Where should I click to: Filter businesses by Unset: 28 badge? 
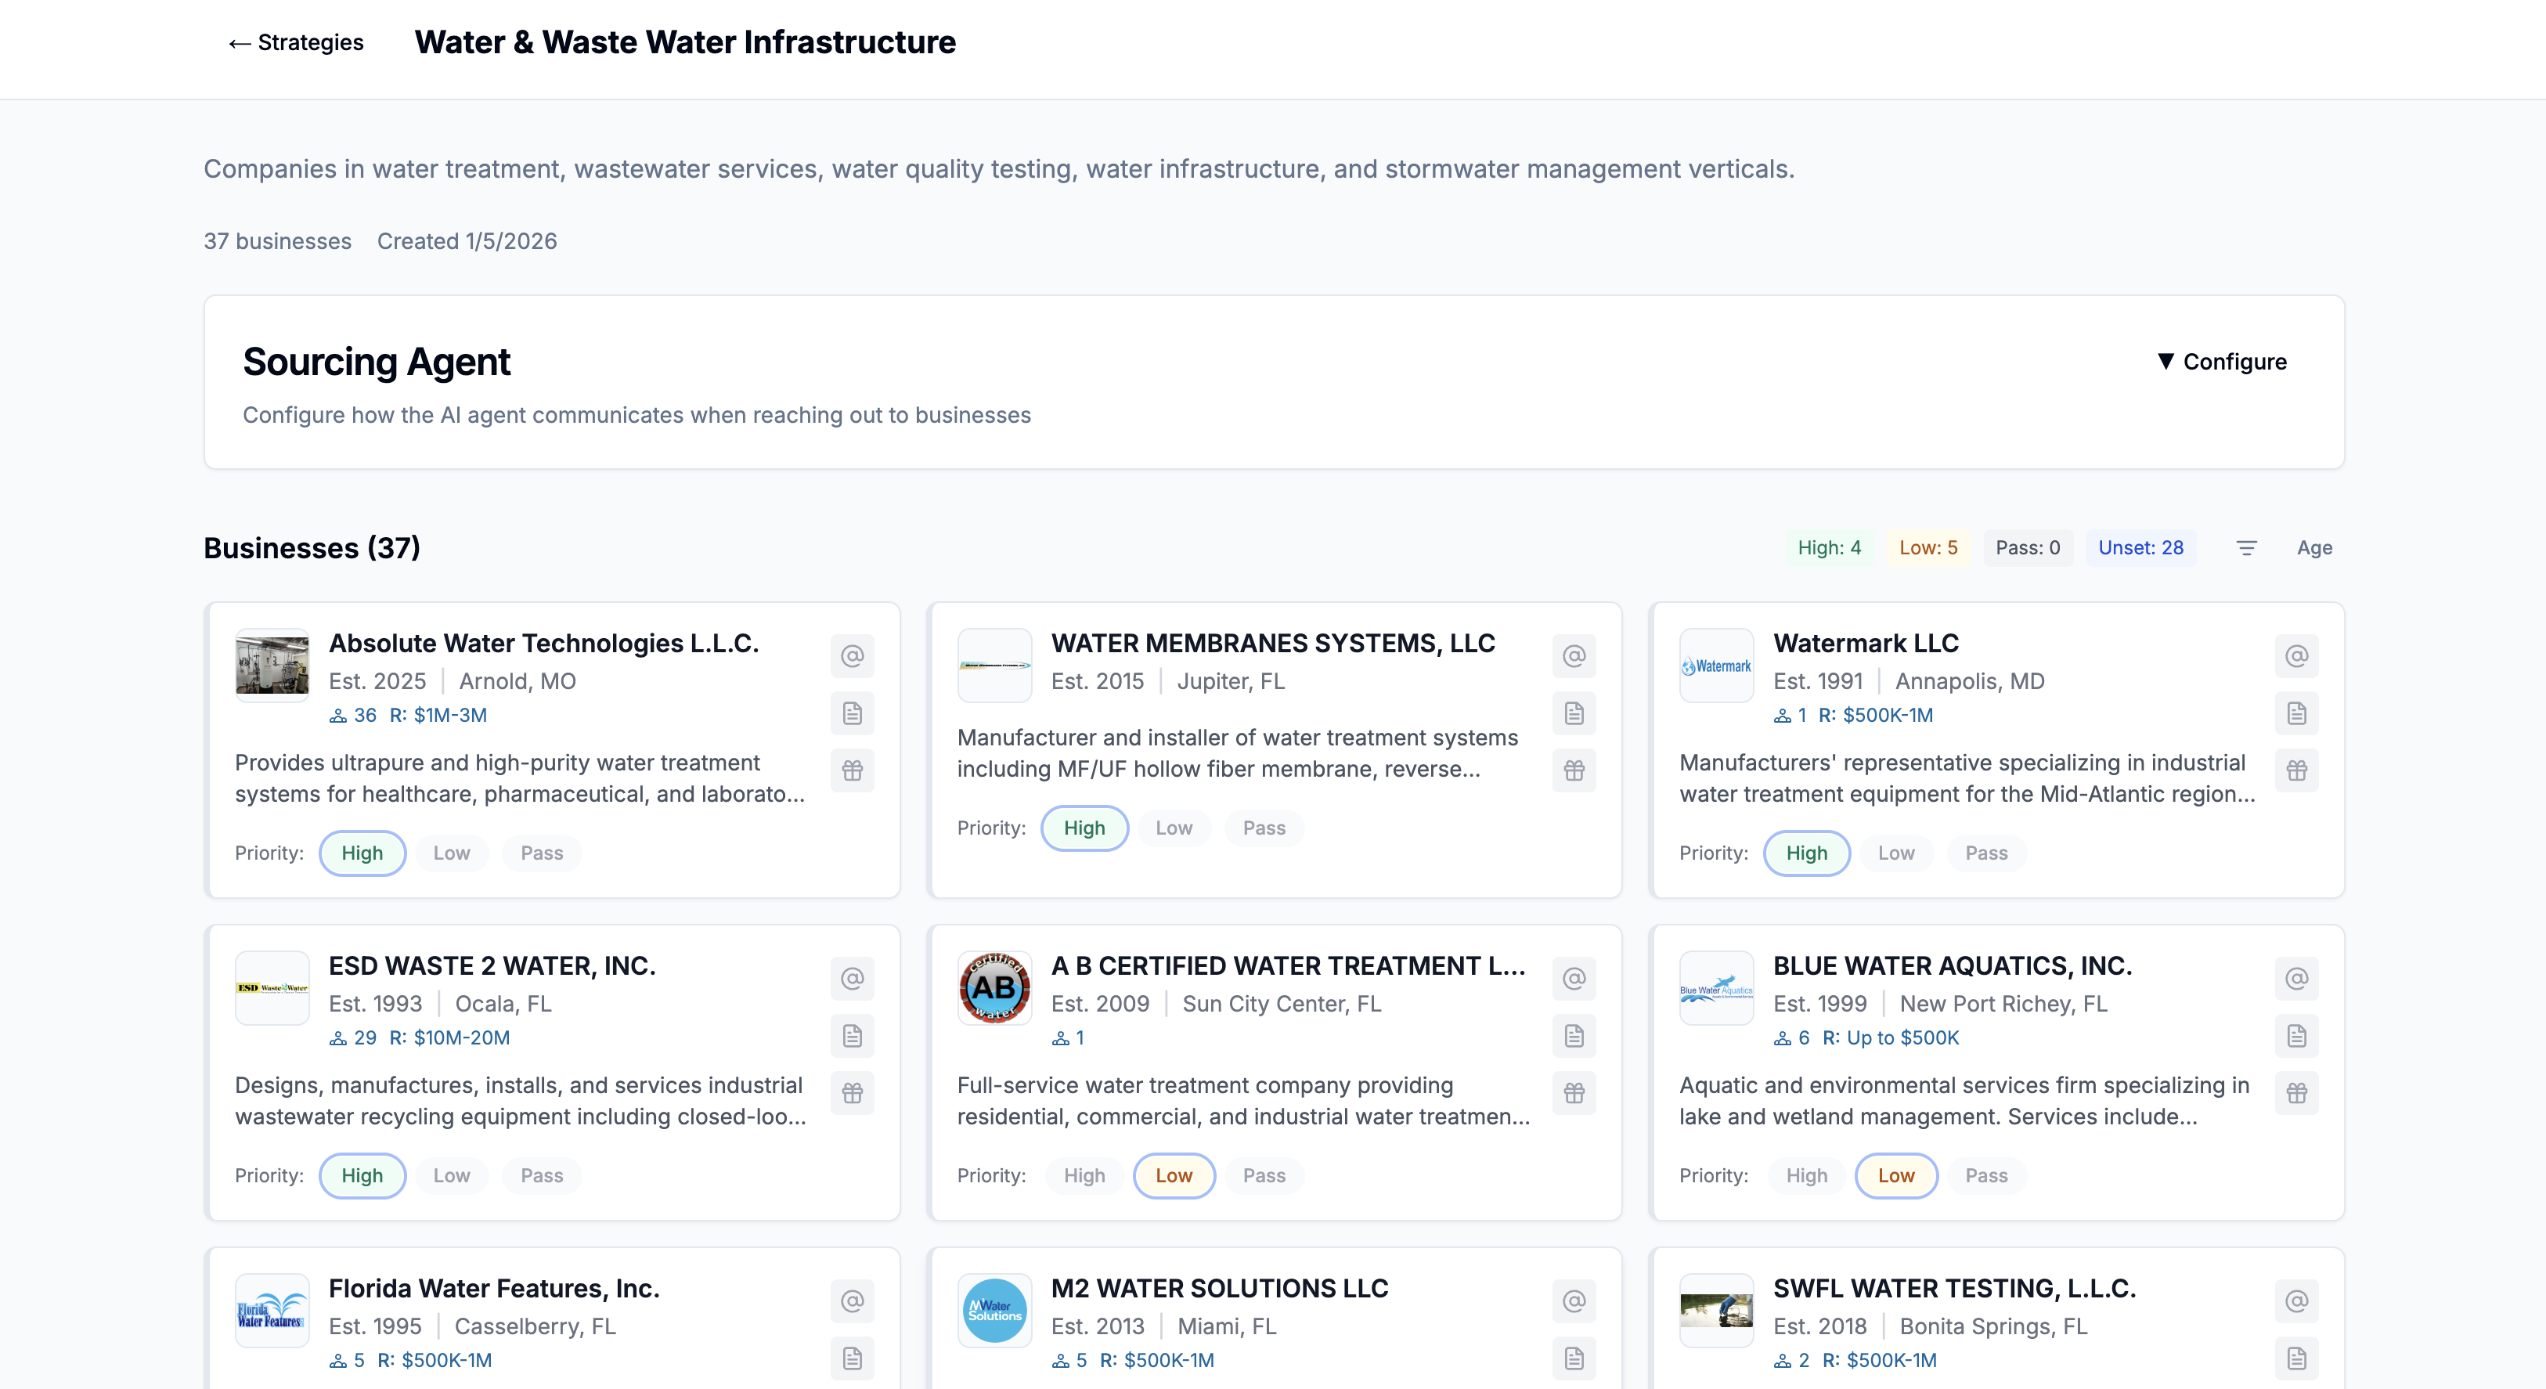2140,547
